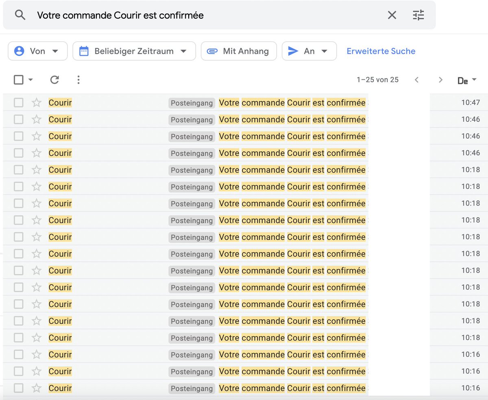Open the 10:47 Votre commande Courir email

coord(292,103)
